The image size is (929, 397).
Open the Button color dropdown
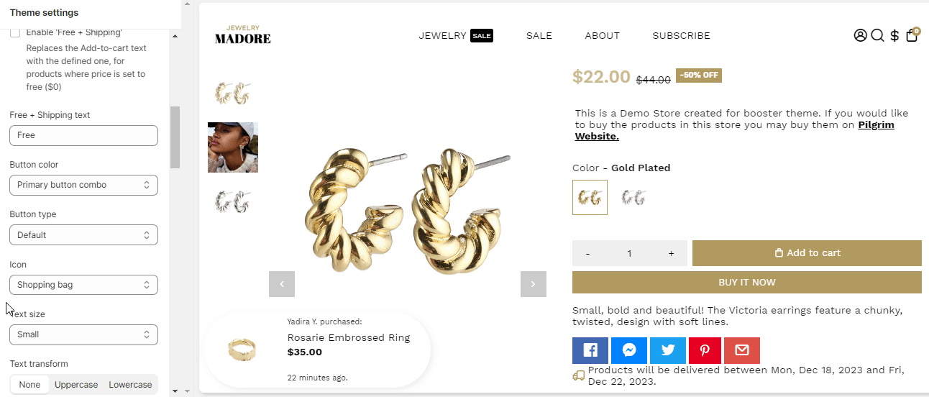[83, 185]
